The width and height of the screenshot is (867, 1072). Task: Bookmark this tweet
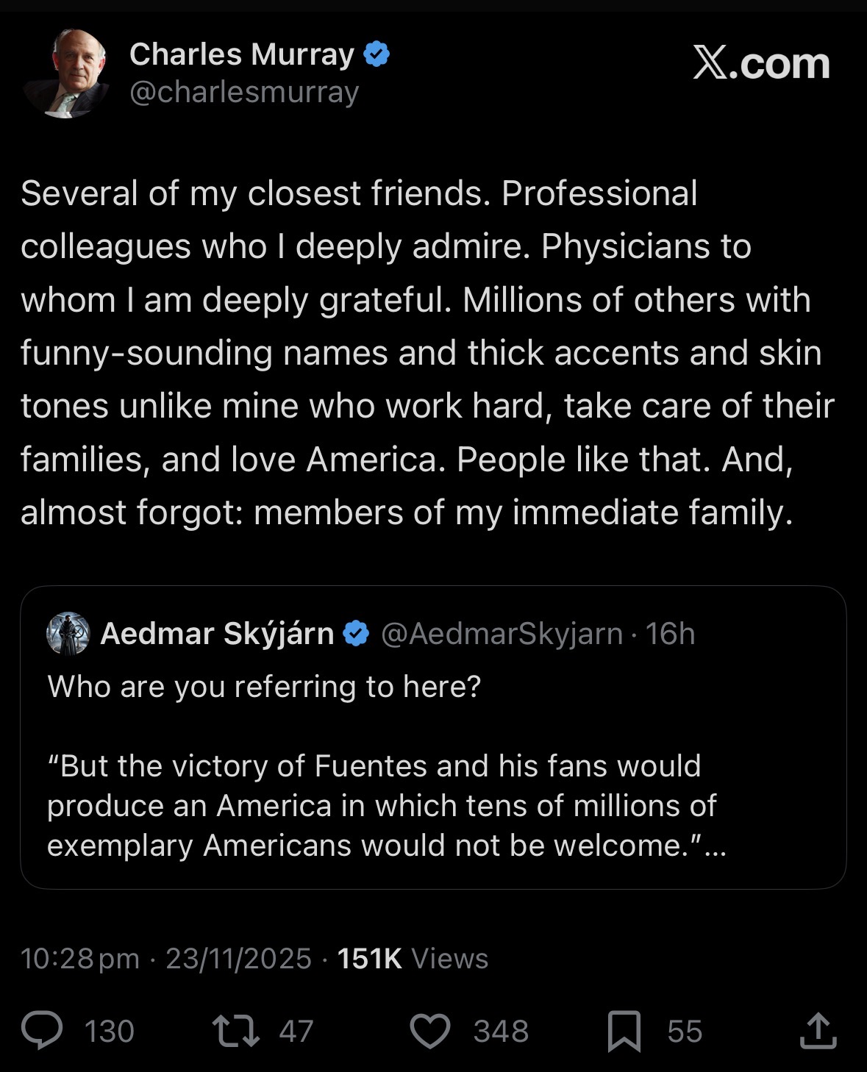pos(624,1031)
